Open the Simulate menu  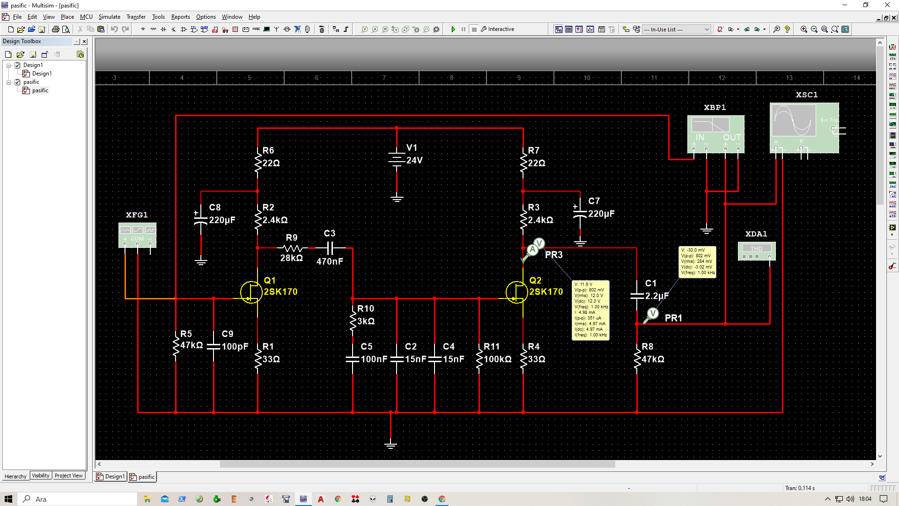[x=110, y=17]
